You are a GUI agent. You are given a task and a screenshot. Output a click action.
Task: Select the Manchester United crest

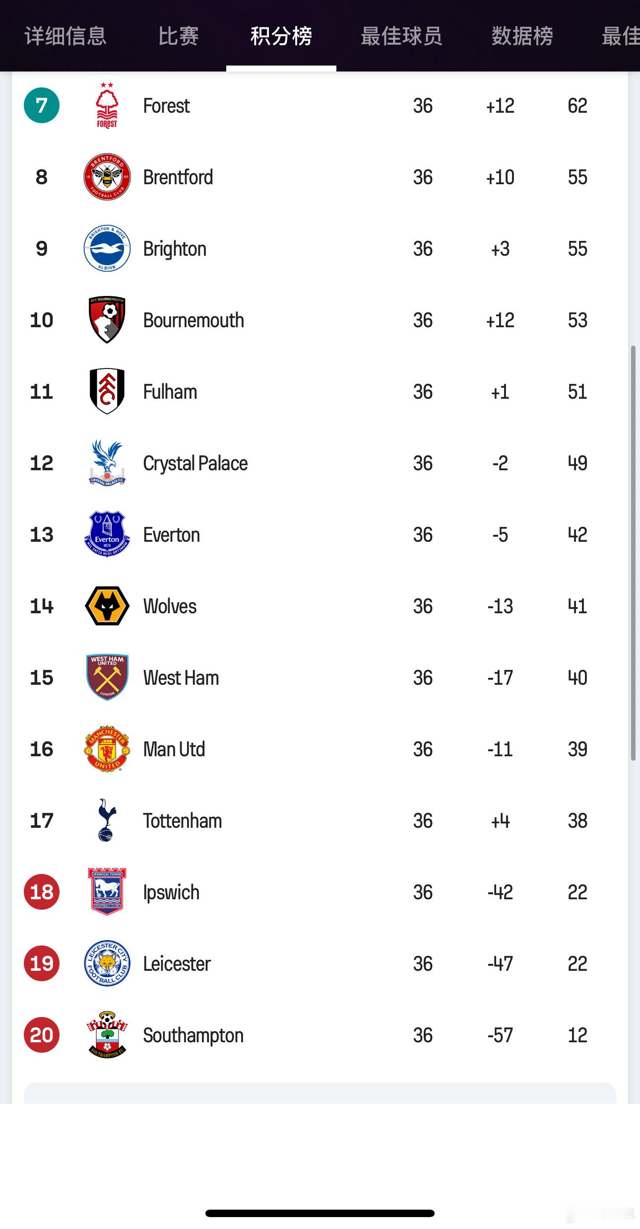[x=107, y=749]
